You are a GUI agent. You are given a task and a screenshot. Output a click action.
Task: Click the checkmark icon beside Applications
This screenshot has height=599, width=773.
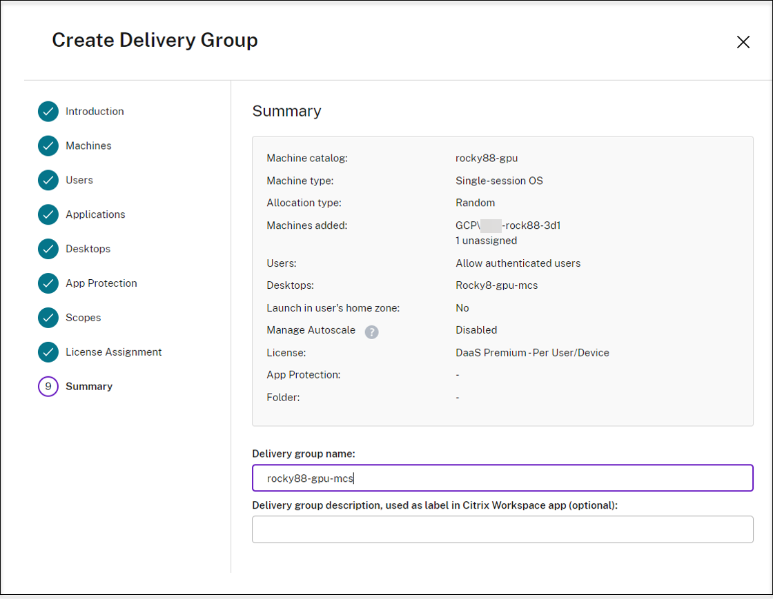point(48,214)
